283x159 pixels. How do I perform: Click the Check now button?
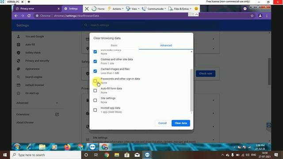click(x=206, y=74)
